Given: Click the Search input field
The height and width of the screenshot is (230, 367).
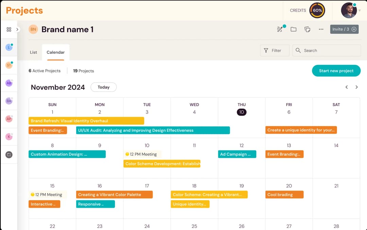Looking at the screenshot, I should coord(330,51).
